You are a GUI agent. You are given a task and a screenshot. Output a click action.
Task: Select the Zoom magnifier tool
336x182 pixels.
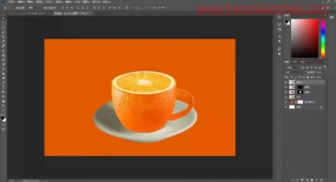(x=3, y=106)
